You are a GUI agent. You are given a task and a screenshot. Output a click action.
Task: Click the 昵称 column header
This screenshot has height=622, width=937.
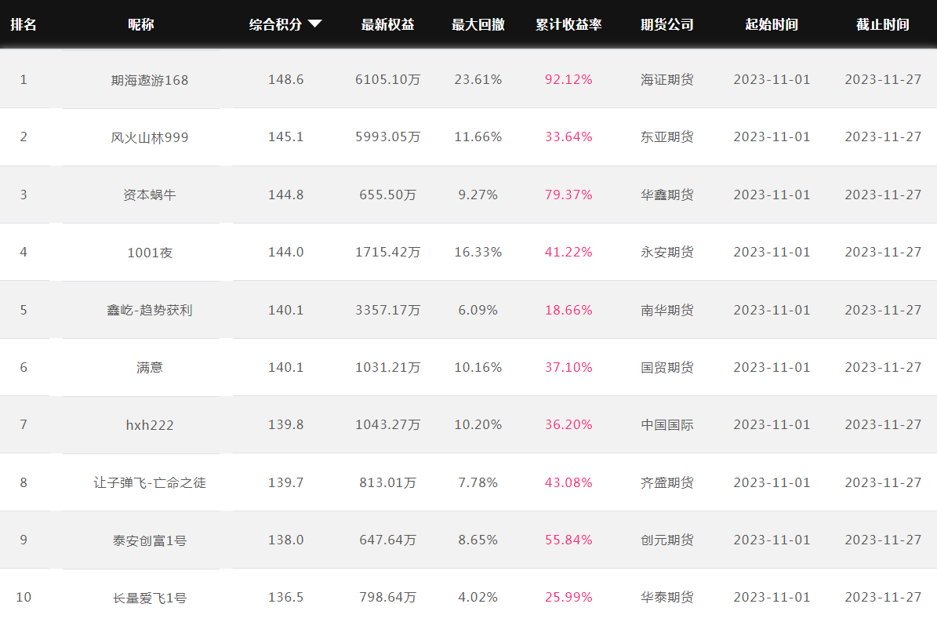tap(141, 24)
